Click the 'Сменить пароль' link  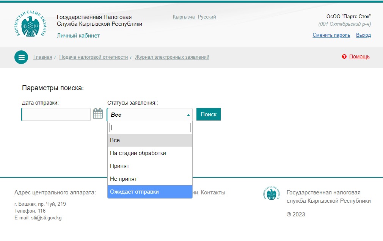[331, 35]
